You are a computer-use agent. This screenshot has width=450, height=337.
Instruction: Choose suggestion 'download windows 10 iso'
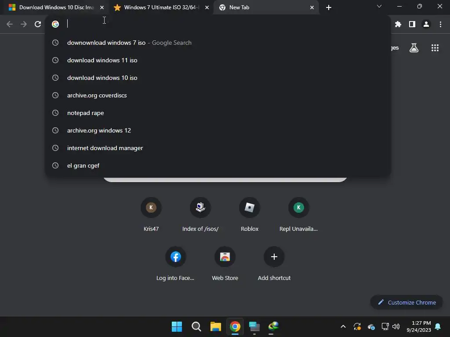[x=218, y=78]
